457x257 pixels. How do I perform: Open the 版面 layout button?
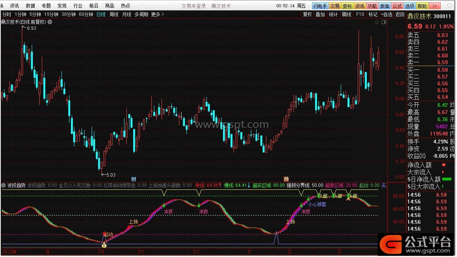[385, 6]
